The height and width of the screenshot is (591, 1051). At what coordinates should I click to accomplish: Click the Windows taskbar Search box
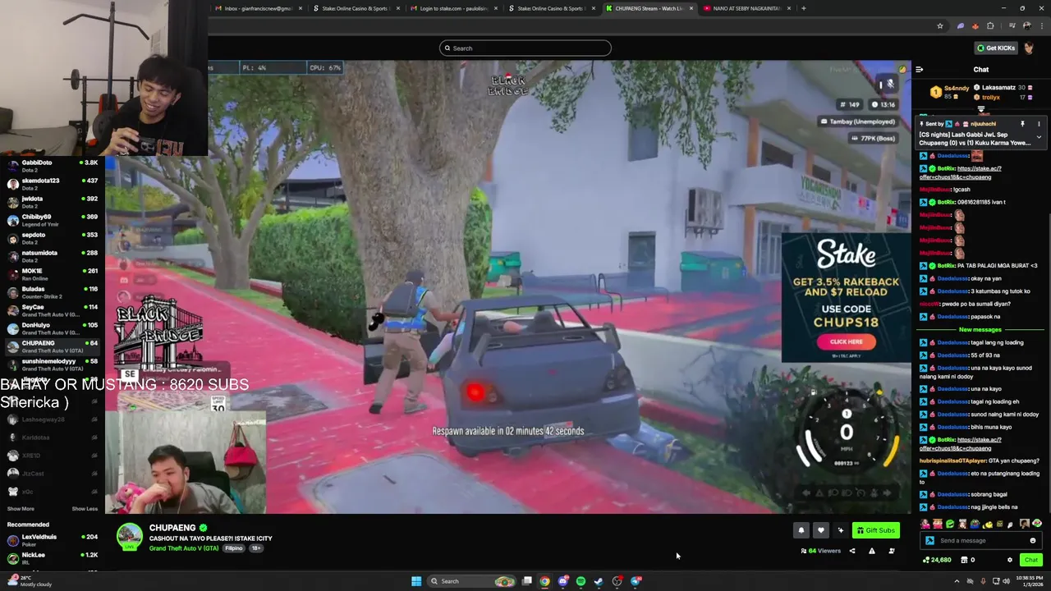coord(470,581)
